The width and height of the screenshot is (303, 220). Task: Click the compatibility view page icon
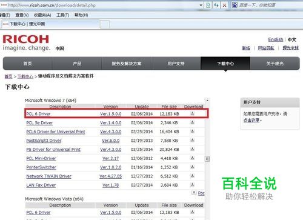pos(208,5)
